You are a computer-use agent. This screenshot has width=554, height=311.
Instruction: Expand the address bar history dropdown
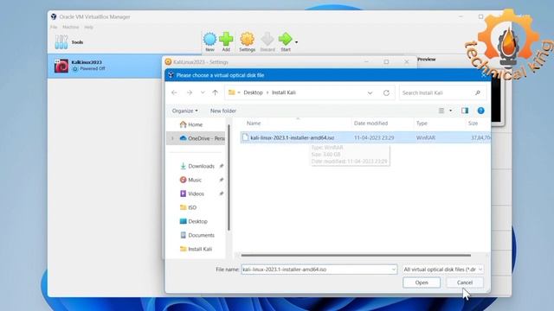(370, 93)
